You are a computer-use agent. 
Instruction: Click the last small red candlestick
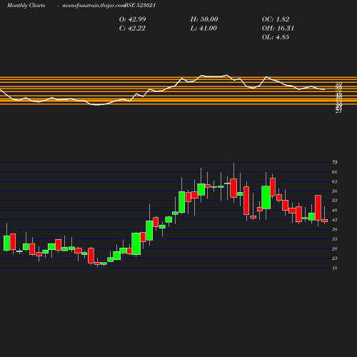tap(325, 221)
